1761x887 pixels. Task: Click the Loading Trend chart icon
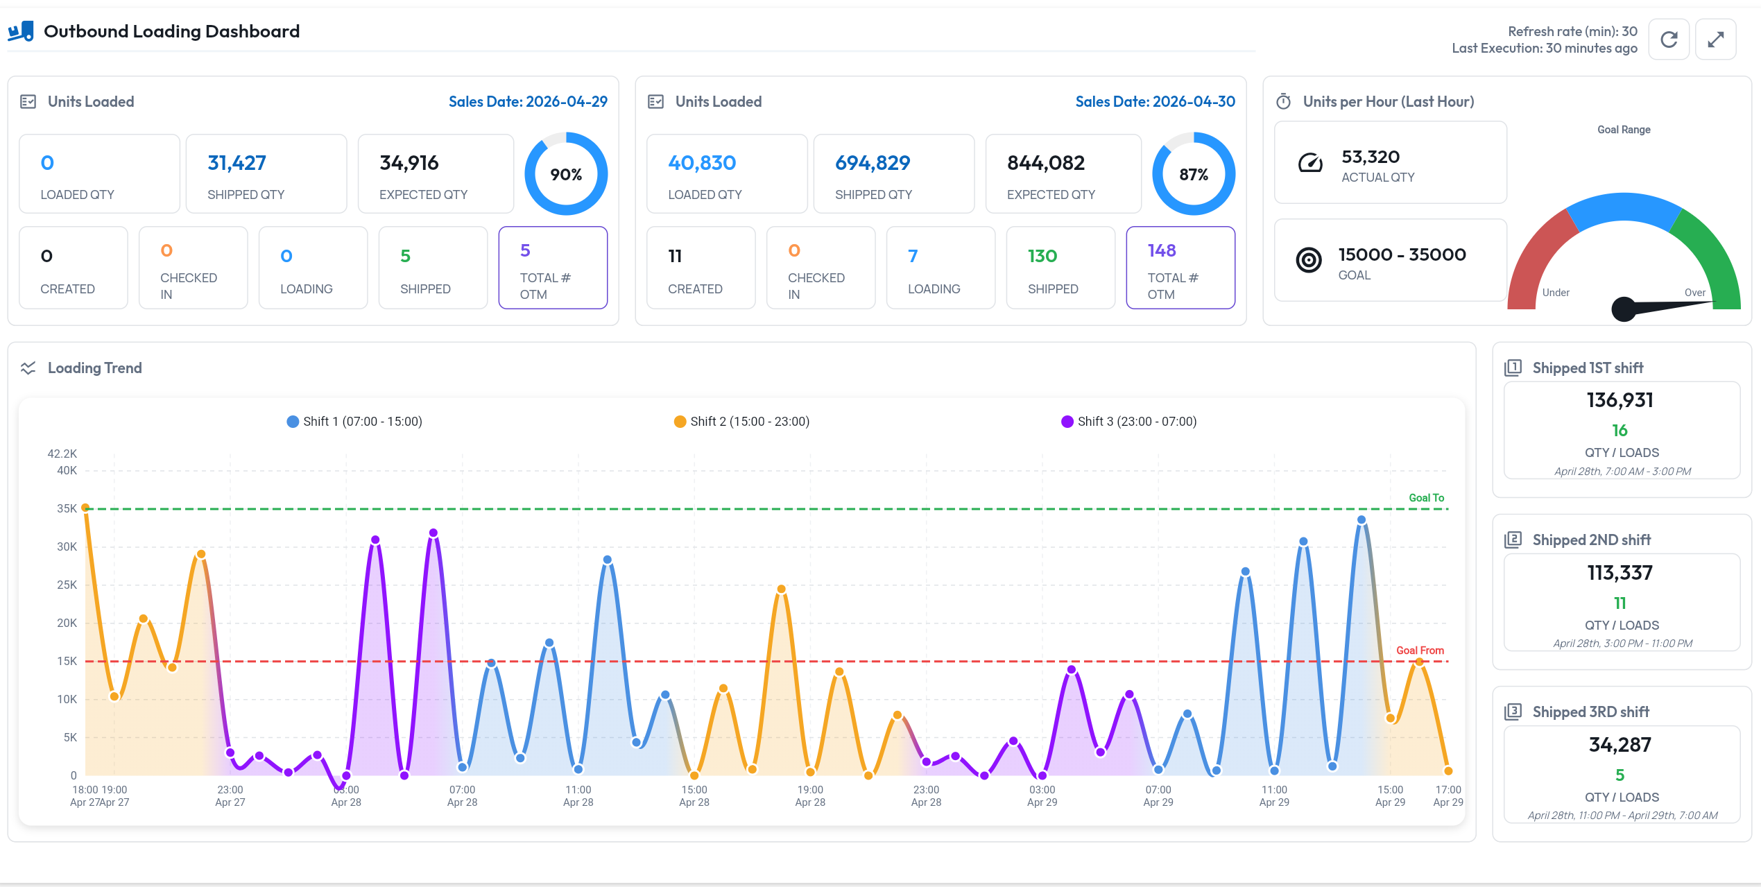pos(28,368)
